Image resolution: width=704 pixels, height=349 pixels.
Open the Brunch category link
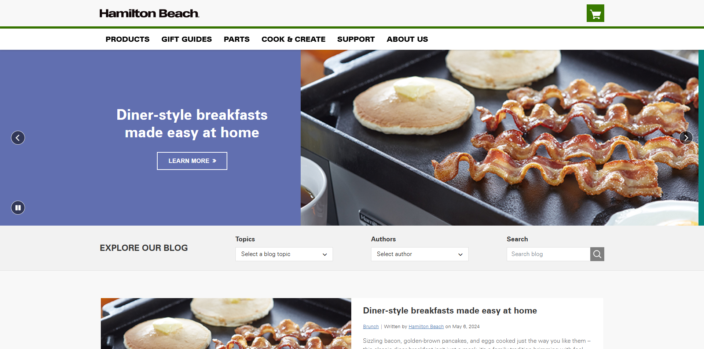371,327
